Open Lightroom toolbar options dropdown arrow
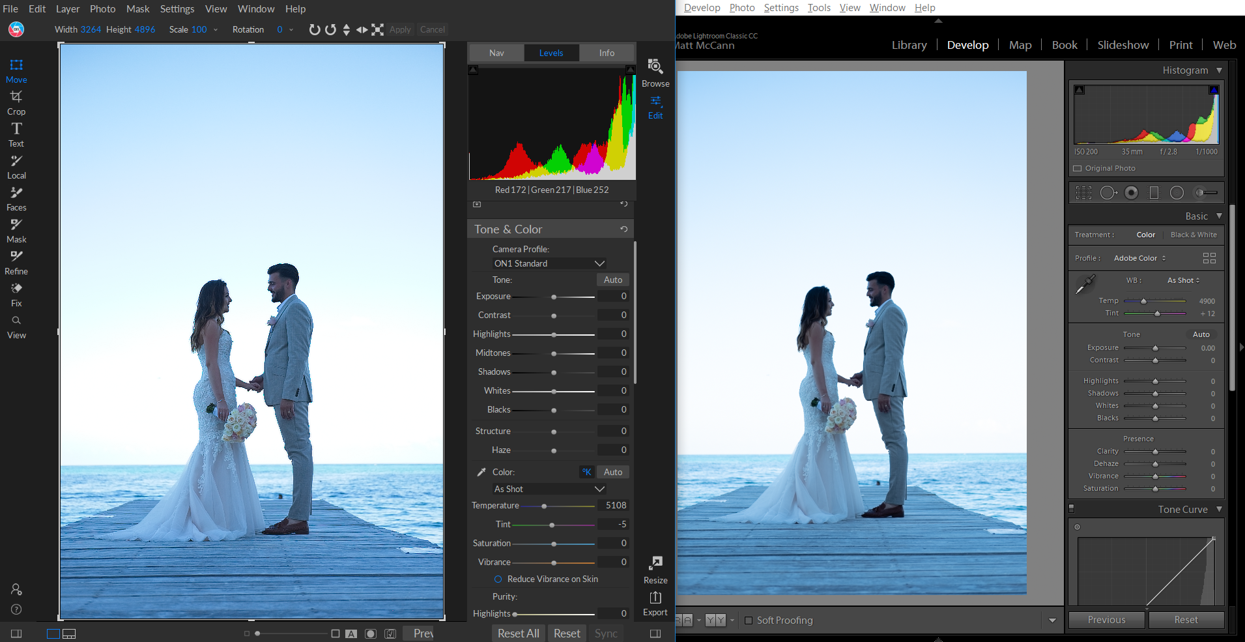1245x642 pixels. (1052, 620)
